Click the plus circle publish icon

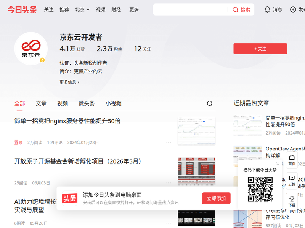(293, 9)
